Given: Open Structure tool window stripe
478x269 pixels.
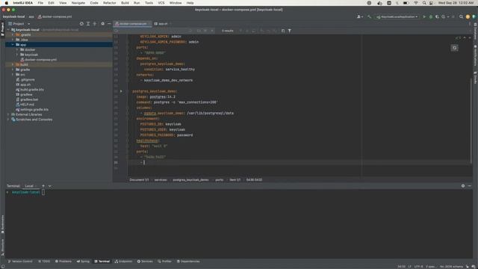Looking at the screenshot, I should (x=3, y=247).
